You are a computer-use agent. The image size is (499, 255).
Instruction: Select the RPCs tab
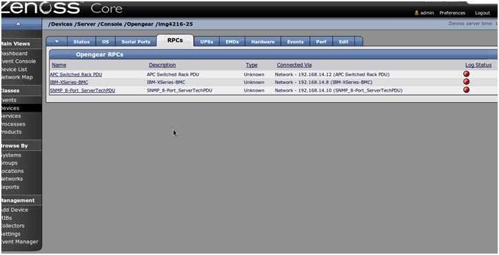(175, 41)
